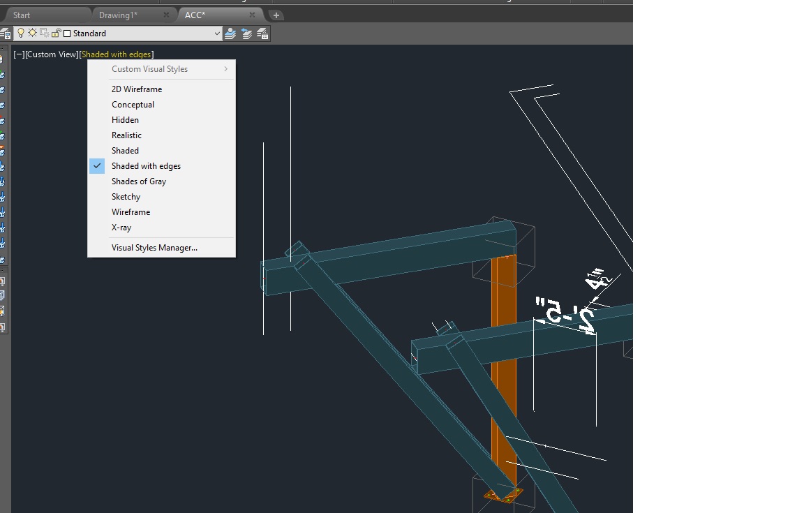Toggle the Standard layer on/off lightbulb
The image size is (804, 513).
pyautogui.click(x=20, y=34)
